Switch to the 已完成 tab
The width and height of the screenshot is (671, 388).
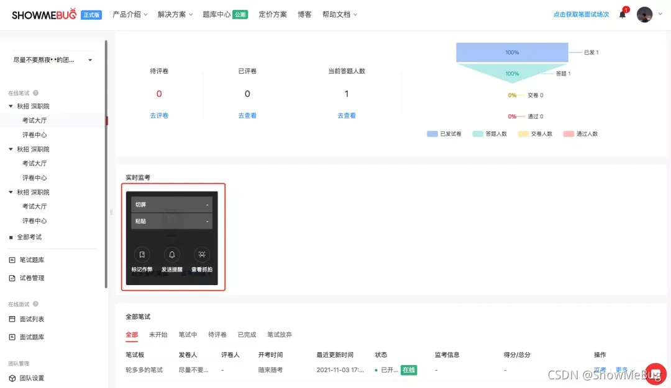coord(247,335)
